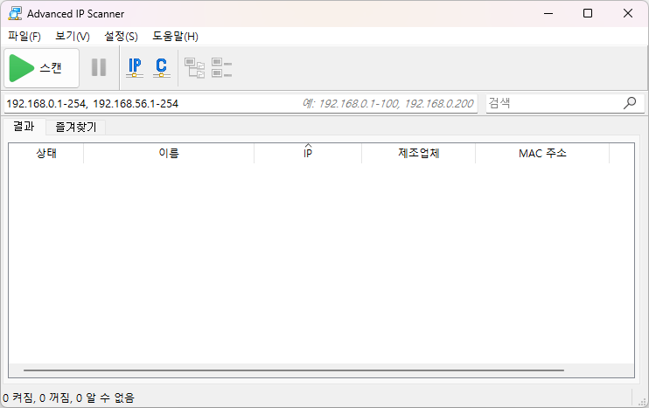Toggle sort order on IP column

click(308, 154)
